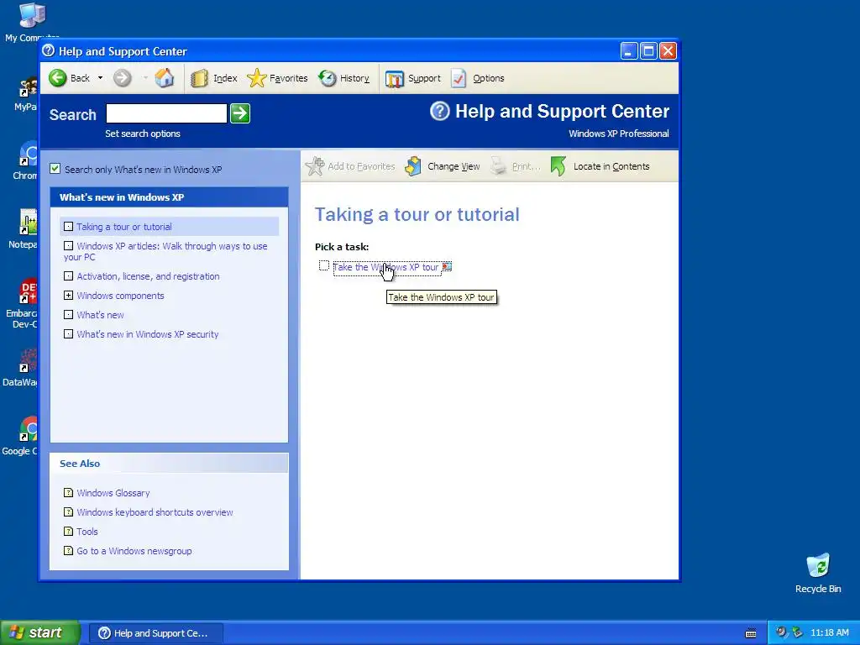Open Windows XP articles walkthrough topic
Viewport: 860px width, 645px height.
click(x=165, y=251)
